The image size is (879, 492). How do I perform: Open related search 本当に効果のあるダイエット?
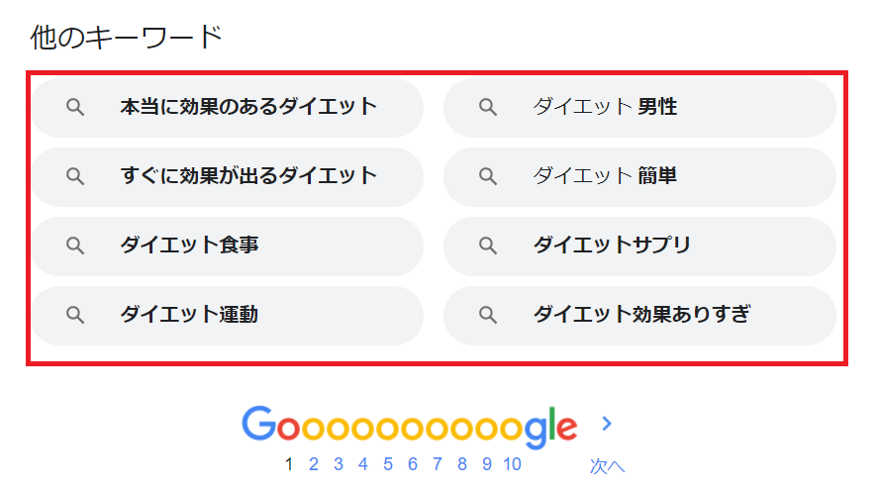pos(227,108)
